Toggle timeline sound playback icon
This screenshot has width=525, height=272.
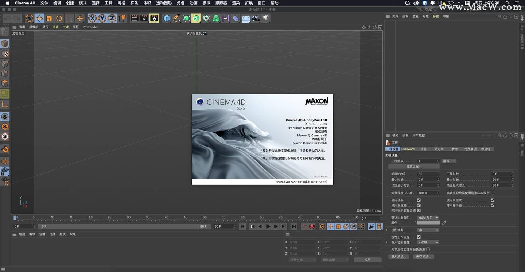click(x=372, y=227)
